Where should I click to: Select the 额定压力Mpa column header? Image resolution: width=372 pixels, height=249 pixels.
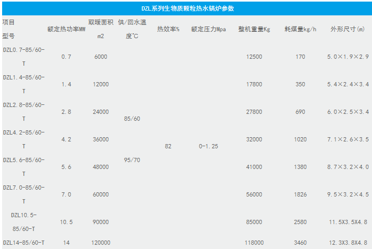(209, 29)
